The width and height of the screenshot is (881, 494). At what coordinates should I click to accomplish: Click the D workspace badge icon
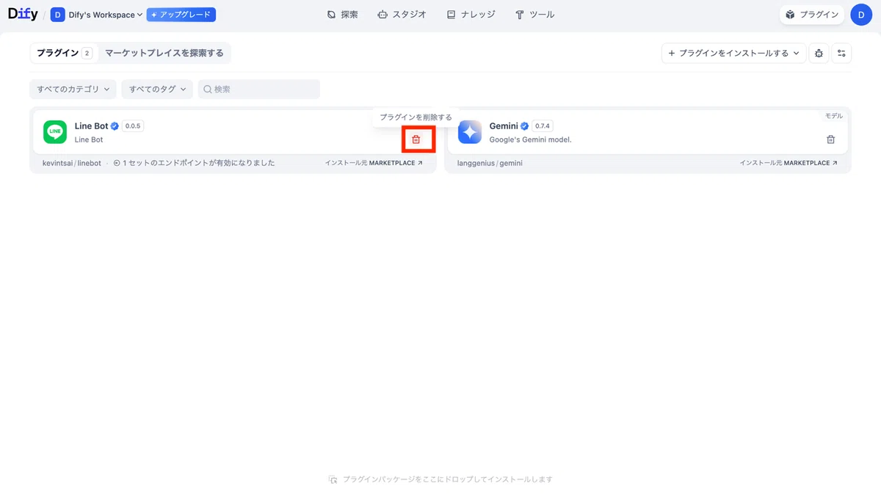click(58, 15)
